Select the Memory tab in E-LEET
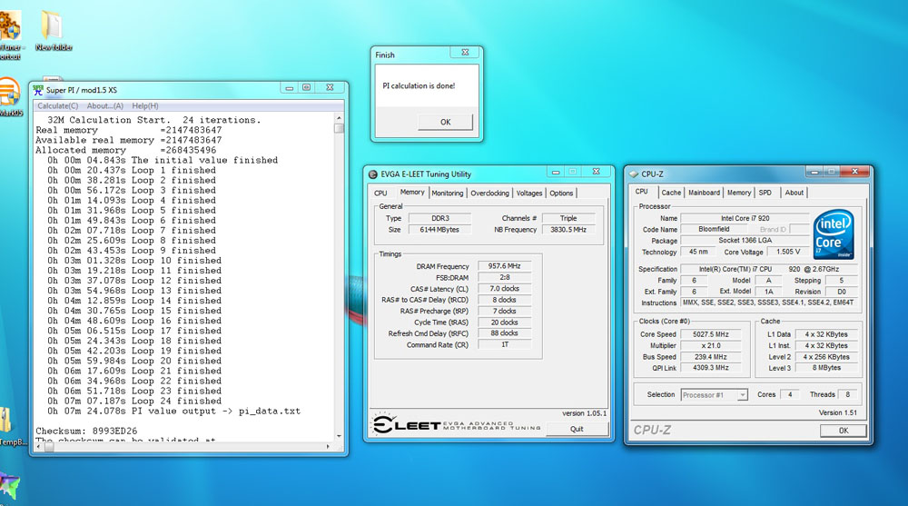Viewport: 908px width, 506px height. tap(411, 192)
